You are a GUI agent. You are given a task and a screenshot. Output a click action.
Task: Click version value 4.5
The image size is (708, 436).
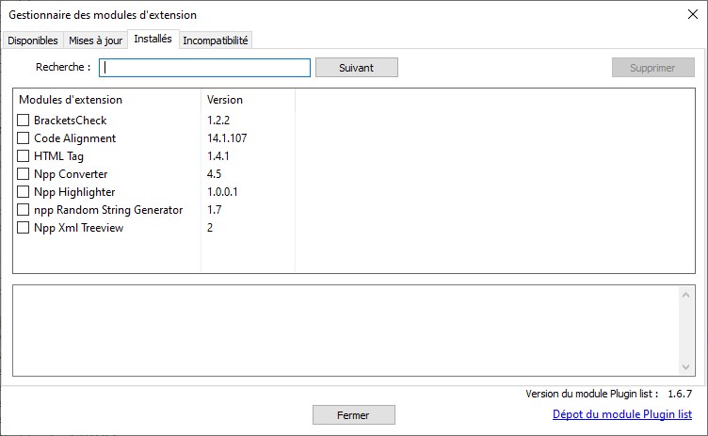click(214, 174)
